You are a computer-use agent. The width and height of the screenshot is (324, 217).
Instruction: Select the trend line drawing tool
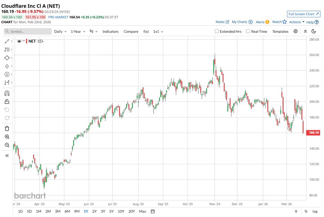(x=7, y=41)
